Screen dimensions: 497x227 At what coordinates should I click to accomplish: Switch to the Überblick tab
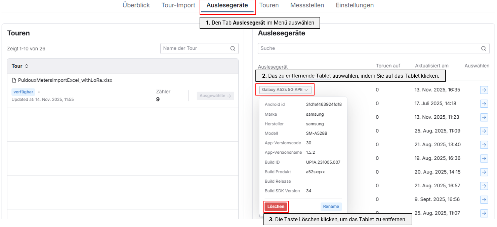coord(136,5)
